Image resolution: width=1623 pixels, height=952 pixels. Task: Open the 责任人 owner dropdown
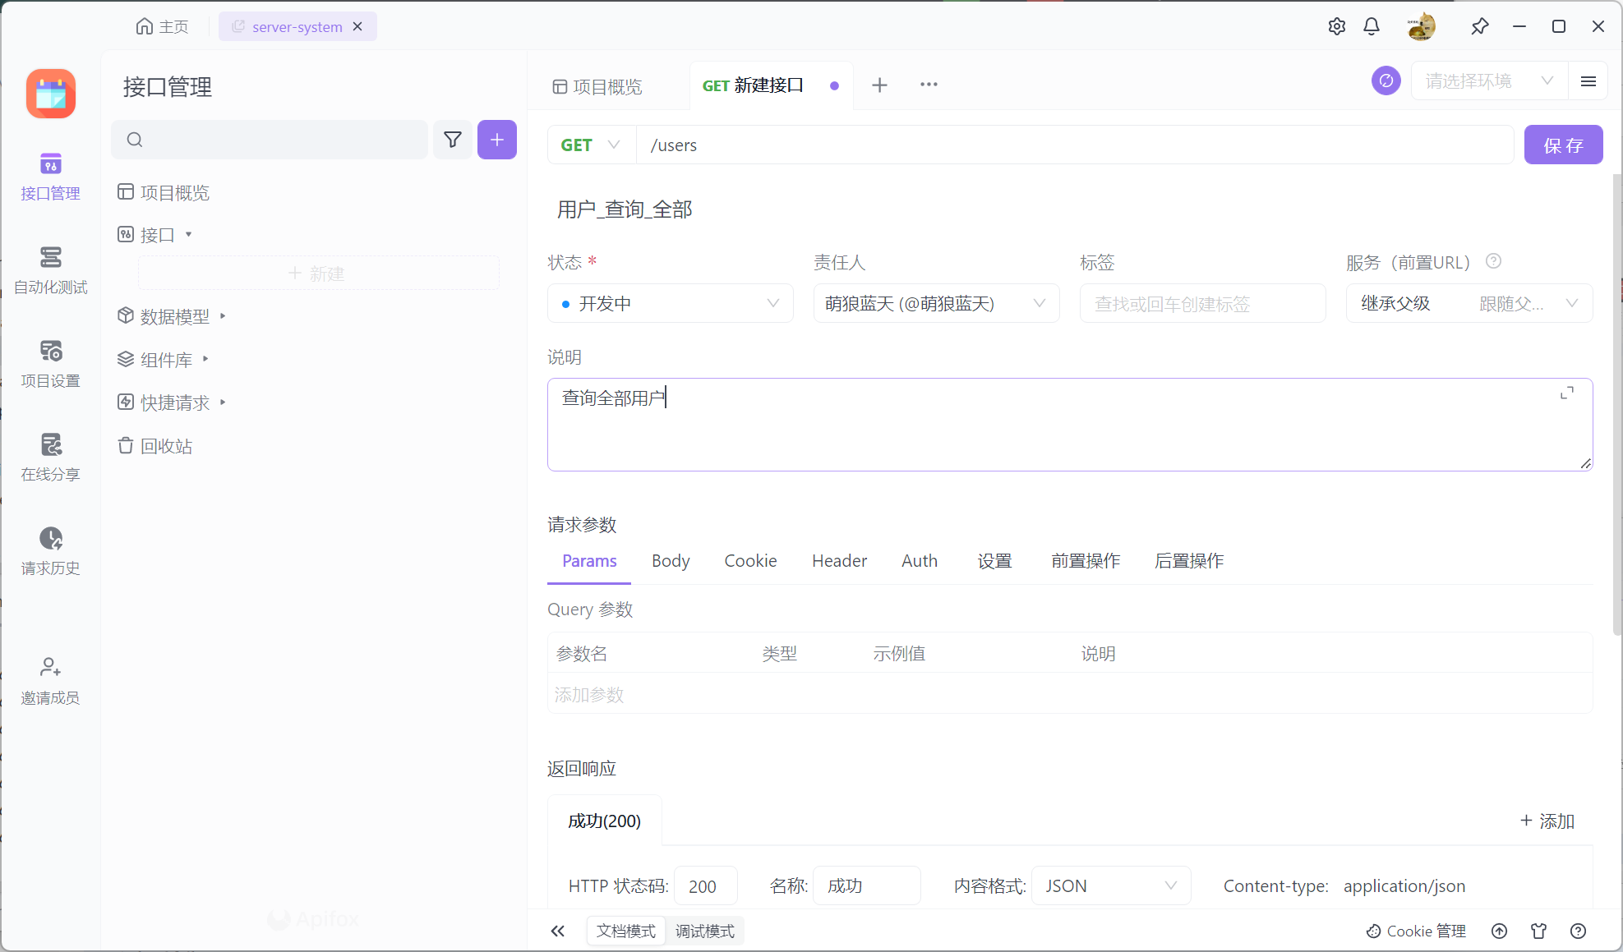pyautogui.click(x=936, y=303)
